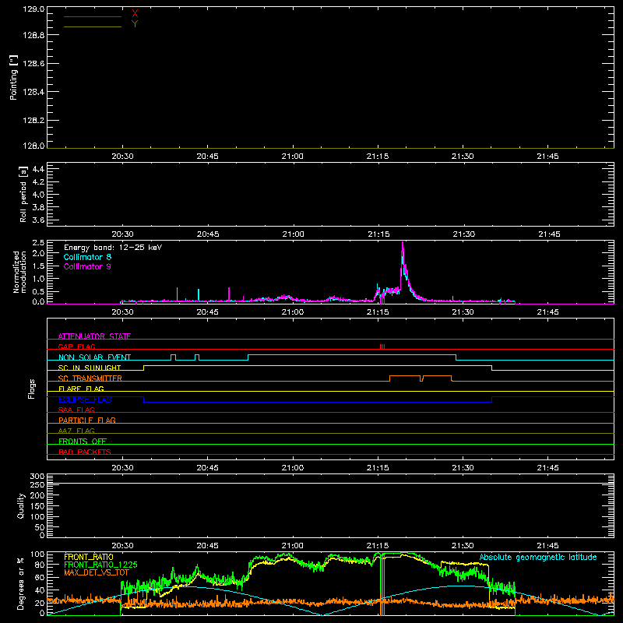This screenshot has height=623, width=623.
Task: Click the white Quality line near 250
Action: click(x=330, y=484)
